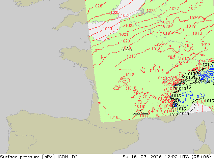The image size is (214, 165).
Task: Select the "Surface pressure [hPa]" caption text
Action: point(28,157)
